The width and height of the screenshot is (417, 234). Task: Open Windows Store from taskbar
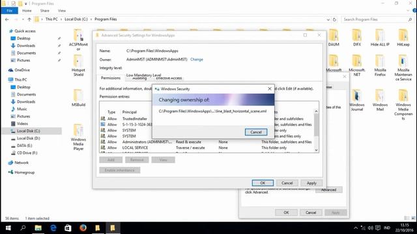tap(68, 228)
